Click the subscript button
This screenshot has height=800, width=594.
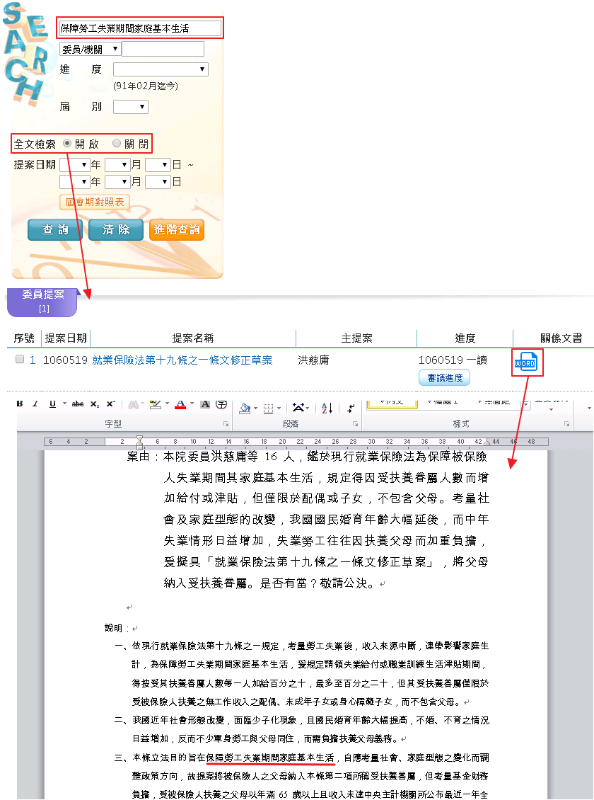(95, 404)
